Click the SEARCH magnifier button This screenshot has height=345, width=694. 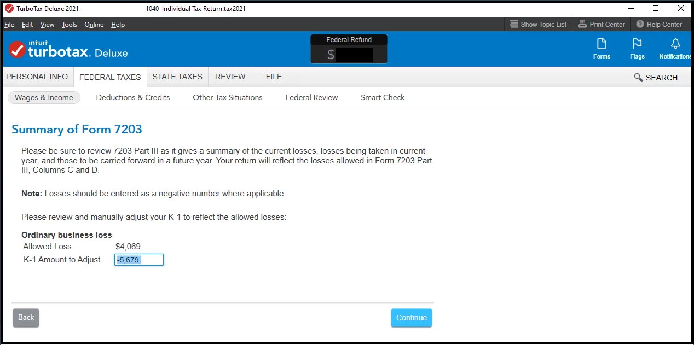(x=656, y=78)
